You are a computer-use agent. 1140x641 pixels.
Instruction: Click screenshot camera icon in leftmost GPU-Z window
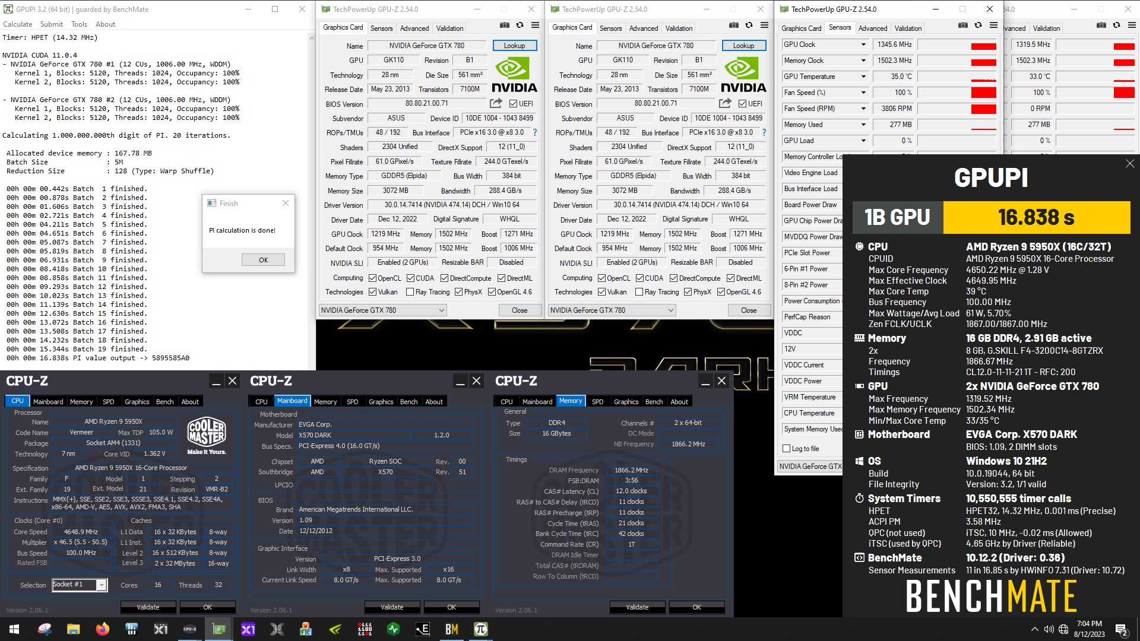coord(504,26)
